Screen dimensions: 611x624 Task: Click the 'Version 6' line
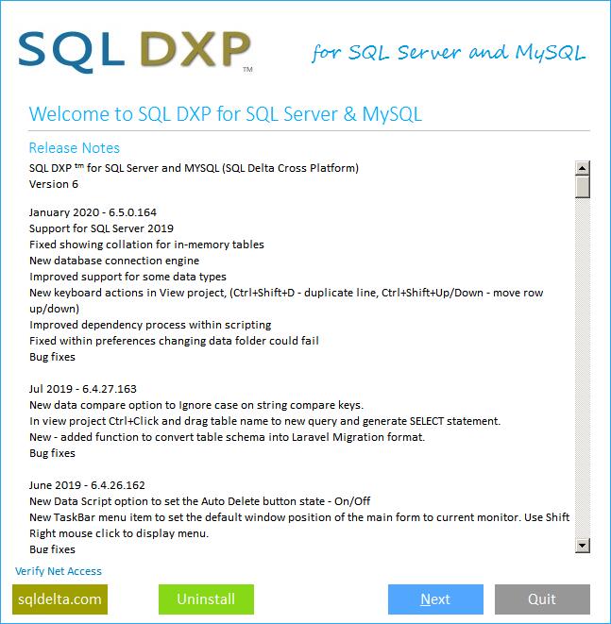pos(53,184)
